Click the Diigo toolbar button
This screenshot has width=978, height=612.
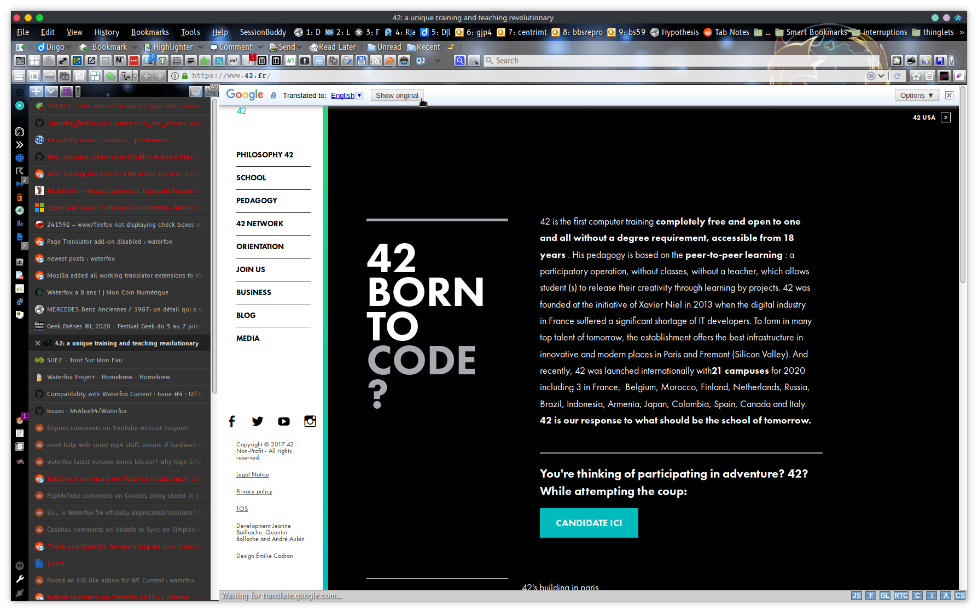tap(51, 47)
